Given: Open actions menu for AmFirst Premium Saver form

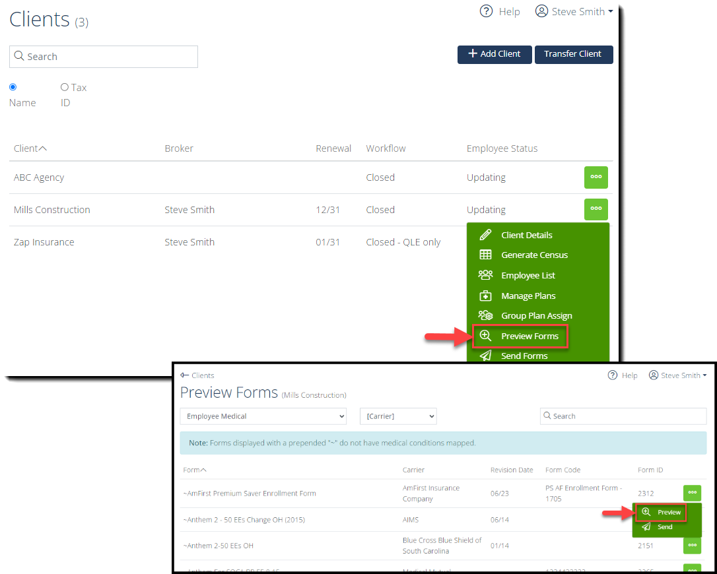Looking at the screenshot, I should [693, 493].
